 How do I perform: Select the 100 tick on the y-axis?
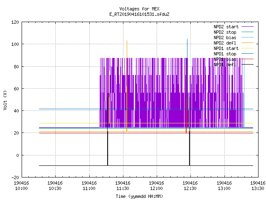point(15,44)
